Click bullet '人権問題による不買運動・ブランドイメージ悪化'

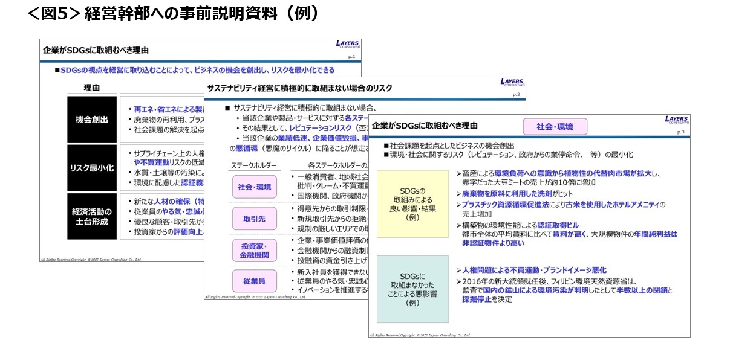(530, 270)
